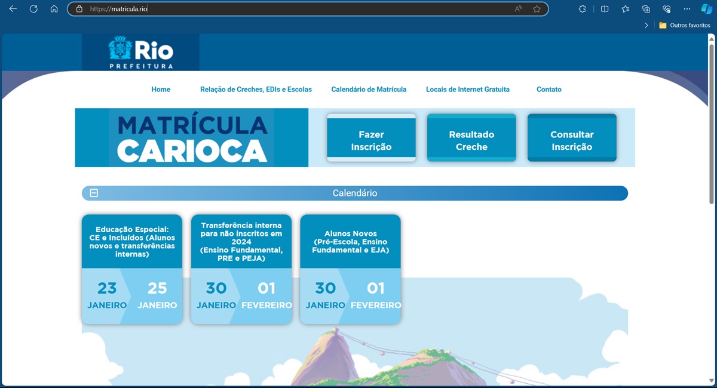Activate the Read aloud icon in address bar
The width and height of the screenshot is (717, 388).
click(x=518, y=9)
